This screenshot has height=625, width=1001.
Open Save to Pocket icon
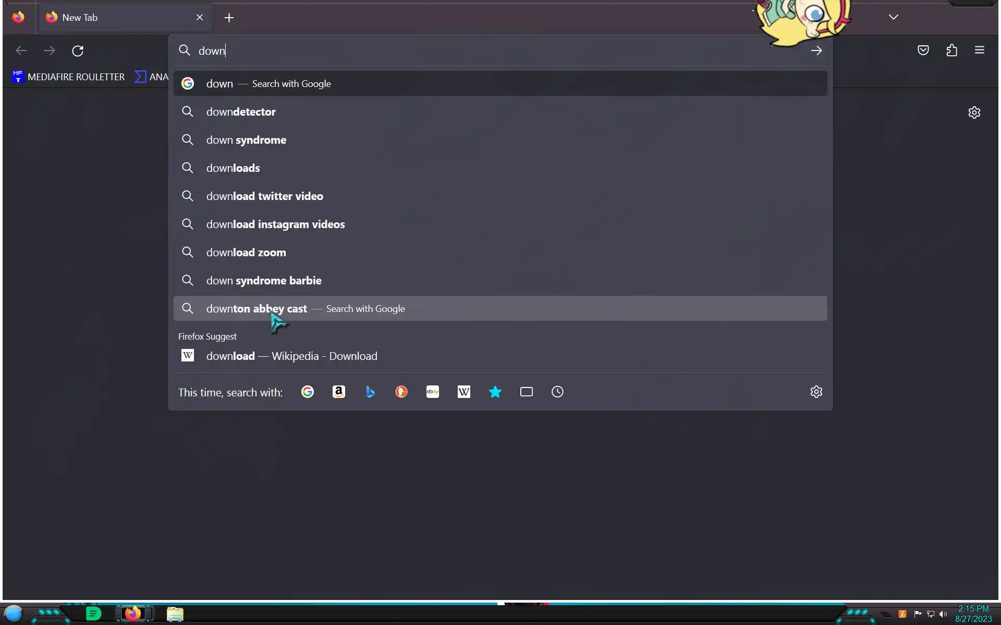tap(923, 51)
